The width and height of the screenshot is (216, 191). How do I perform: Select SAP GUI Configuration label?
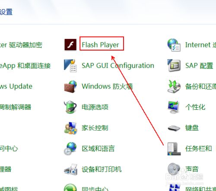point(118,66)
